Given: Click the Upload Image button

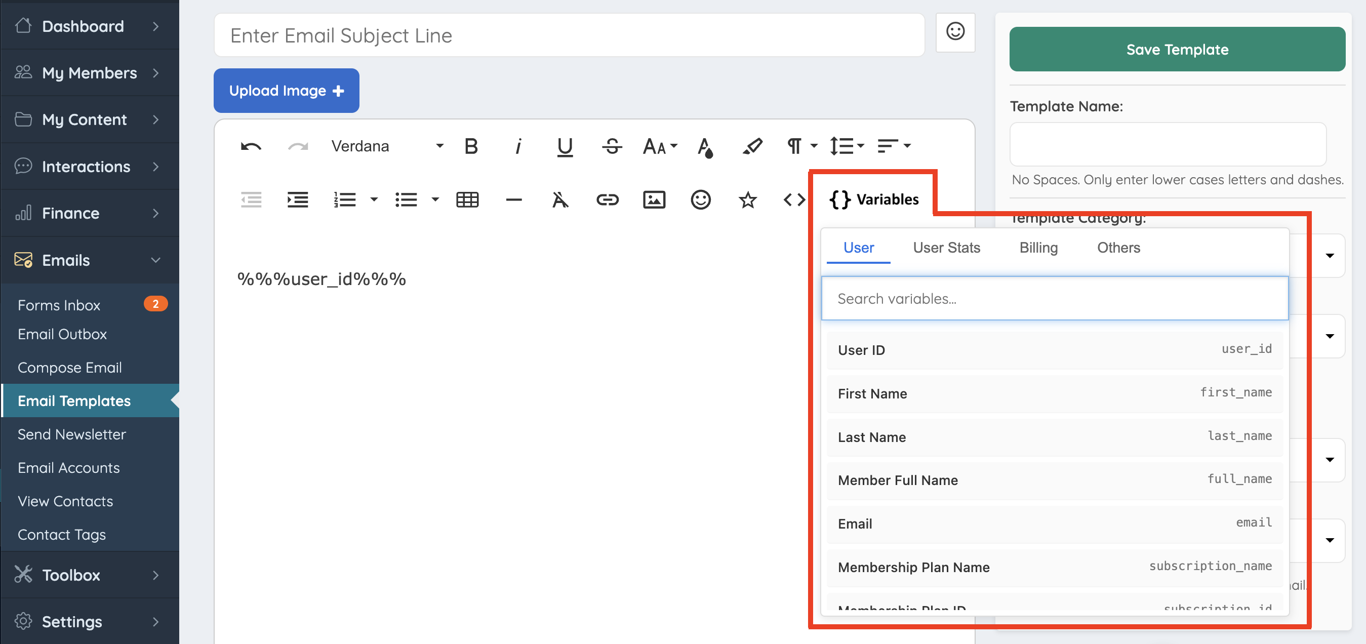Looking at the screenshot, I should point(287,91).
